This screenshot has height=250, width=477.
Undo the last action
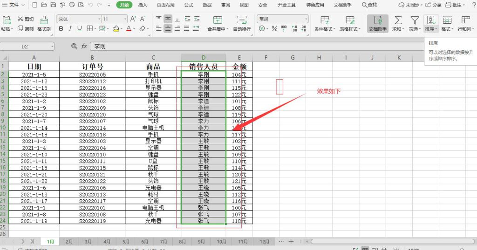pos(90,5)
